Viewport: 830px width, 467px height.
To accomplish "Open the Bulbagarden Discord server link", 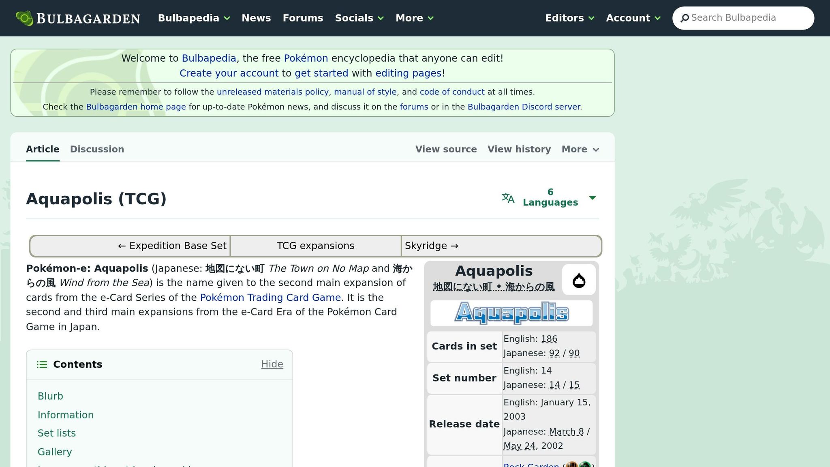I will tap(524, 107).
